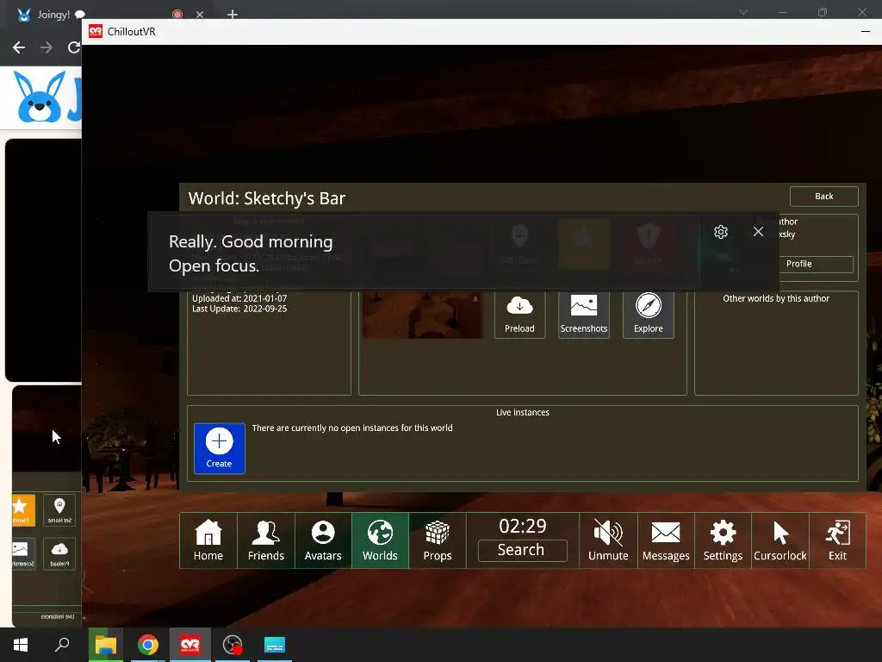The height and width of the screenshot is (662, 882).
Task: Click 'Other worlds by this author' heading
Action: tap(776, 298)
